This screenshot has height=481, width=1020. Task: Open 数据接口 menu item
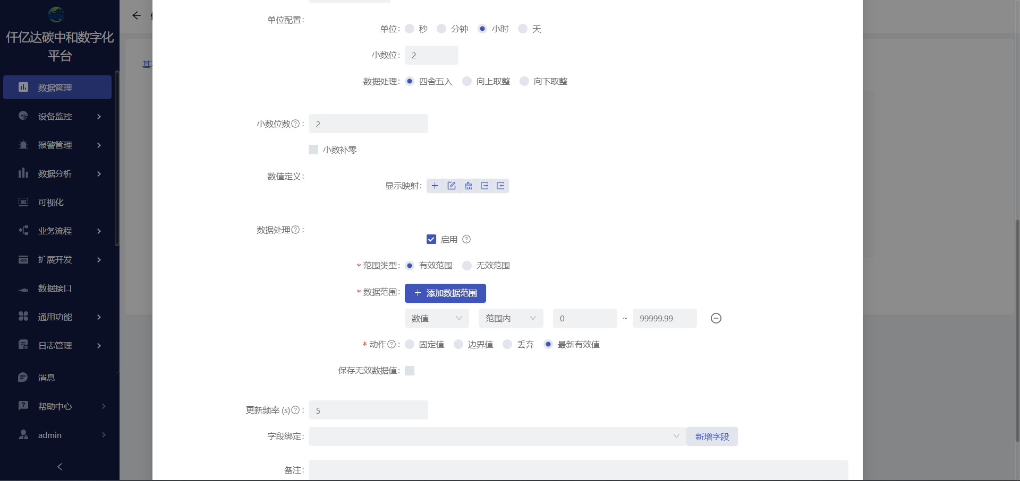click(x=57, y=288)
